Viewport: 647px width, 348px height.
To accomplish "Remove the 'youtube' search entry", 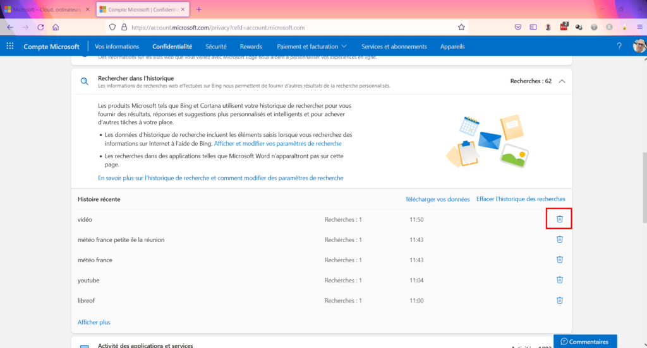I will click(560, 280).
